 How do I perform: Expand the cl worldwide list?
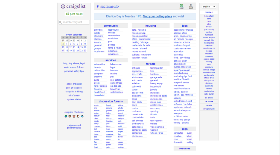click(209, 109)
